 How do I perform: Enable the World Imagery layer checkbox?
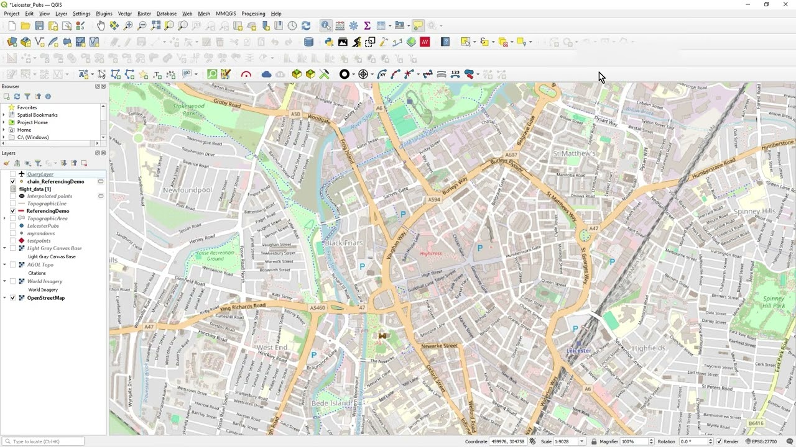(13, 281)
